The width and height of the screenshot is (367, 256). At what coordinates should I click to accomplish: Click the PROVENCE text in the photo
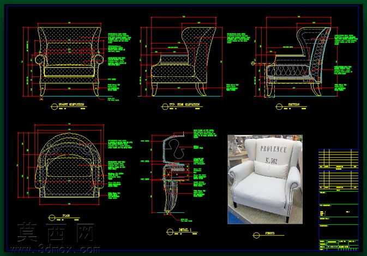[274, 149]
